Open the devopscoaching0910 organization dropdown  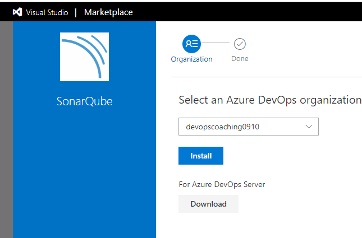[x=241, y=127]
